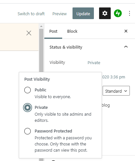Open settings with the gear icon
This screenshot has height=161, width=135.
click(x=105, y=13)
